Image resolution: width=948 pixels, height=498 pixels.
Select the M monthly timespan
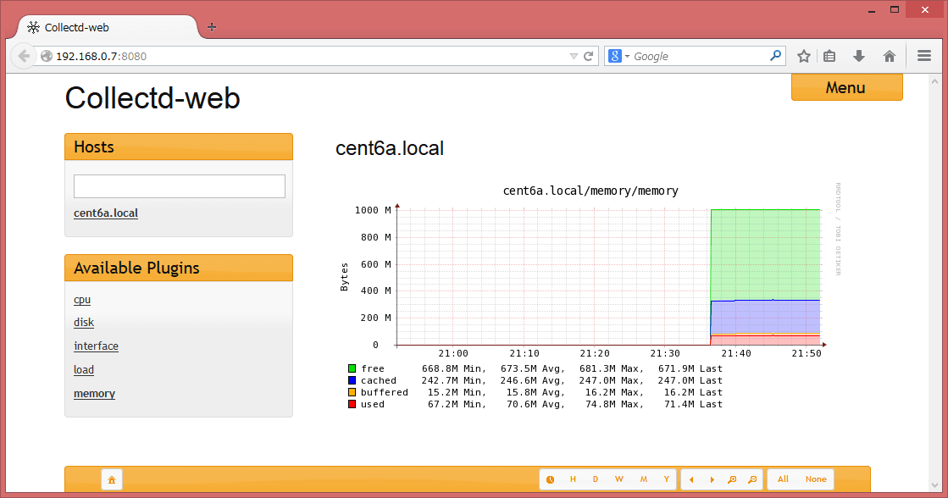643,479
